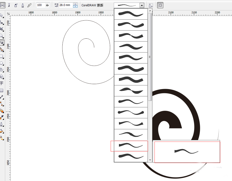Choose the second preset stroke with rounded ends
The image size is (232, 181).
point(131,25)
